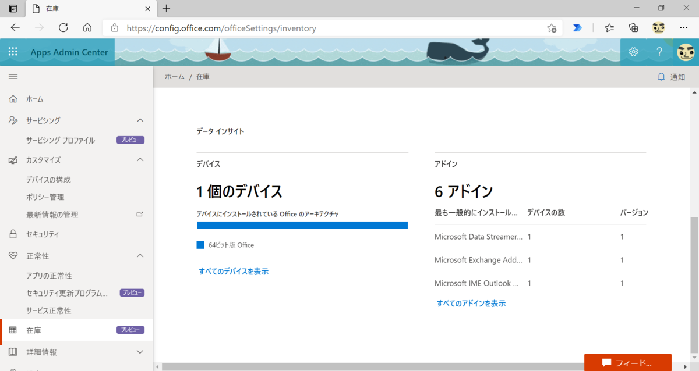Open the account avatar in the header
Image resolution: width=699 pixels, height=371 pixels.
tap(686, 52)
